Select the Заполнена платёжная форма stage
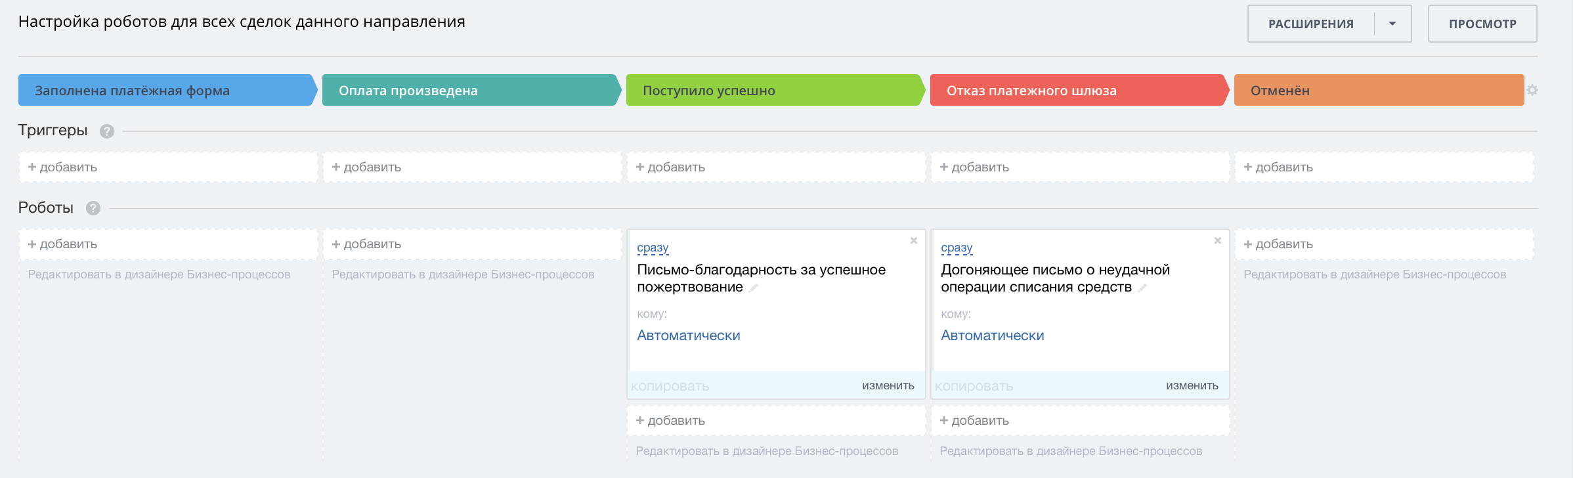Screen dimensions: 1573x478 point(164,91)
